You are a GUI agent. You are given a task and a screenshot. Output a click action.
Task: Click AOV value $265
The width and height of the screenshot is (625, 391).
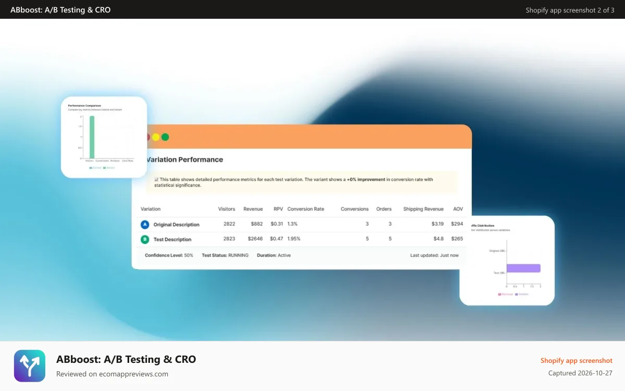click(x=457, y=239)
